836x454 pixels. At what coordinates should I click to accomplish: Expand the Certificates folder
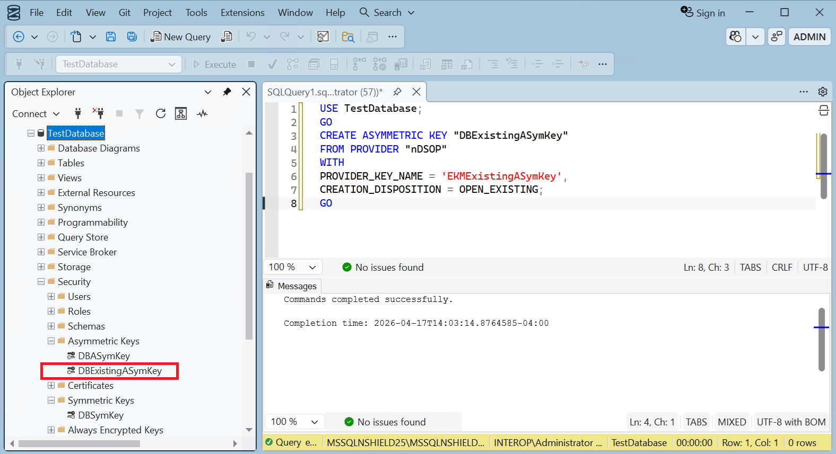coord(51,386)
